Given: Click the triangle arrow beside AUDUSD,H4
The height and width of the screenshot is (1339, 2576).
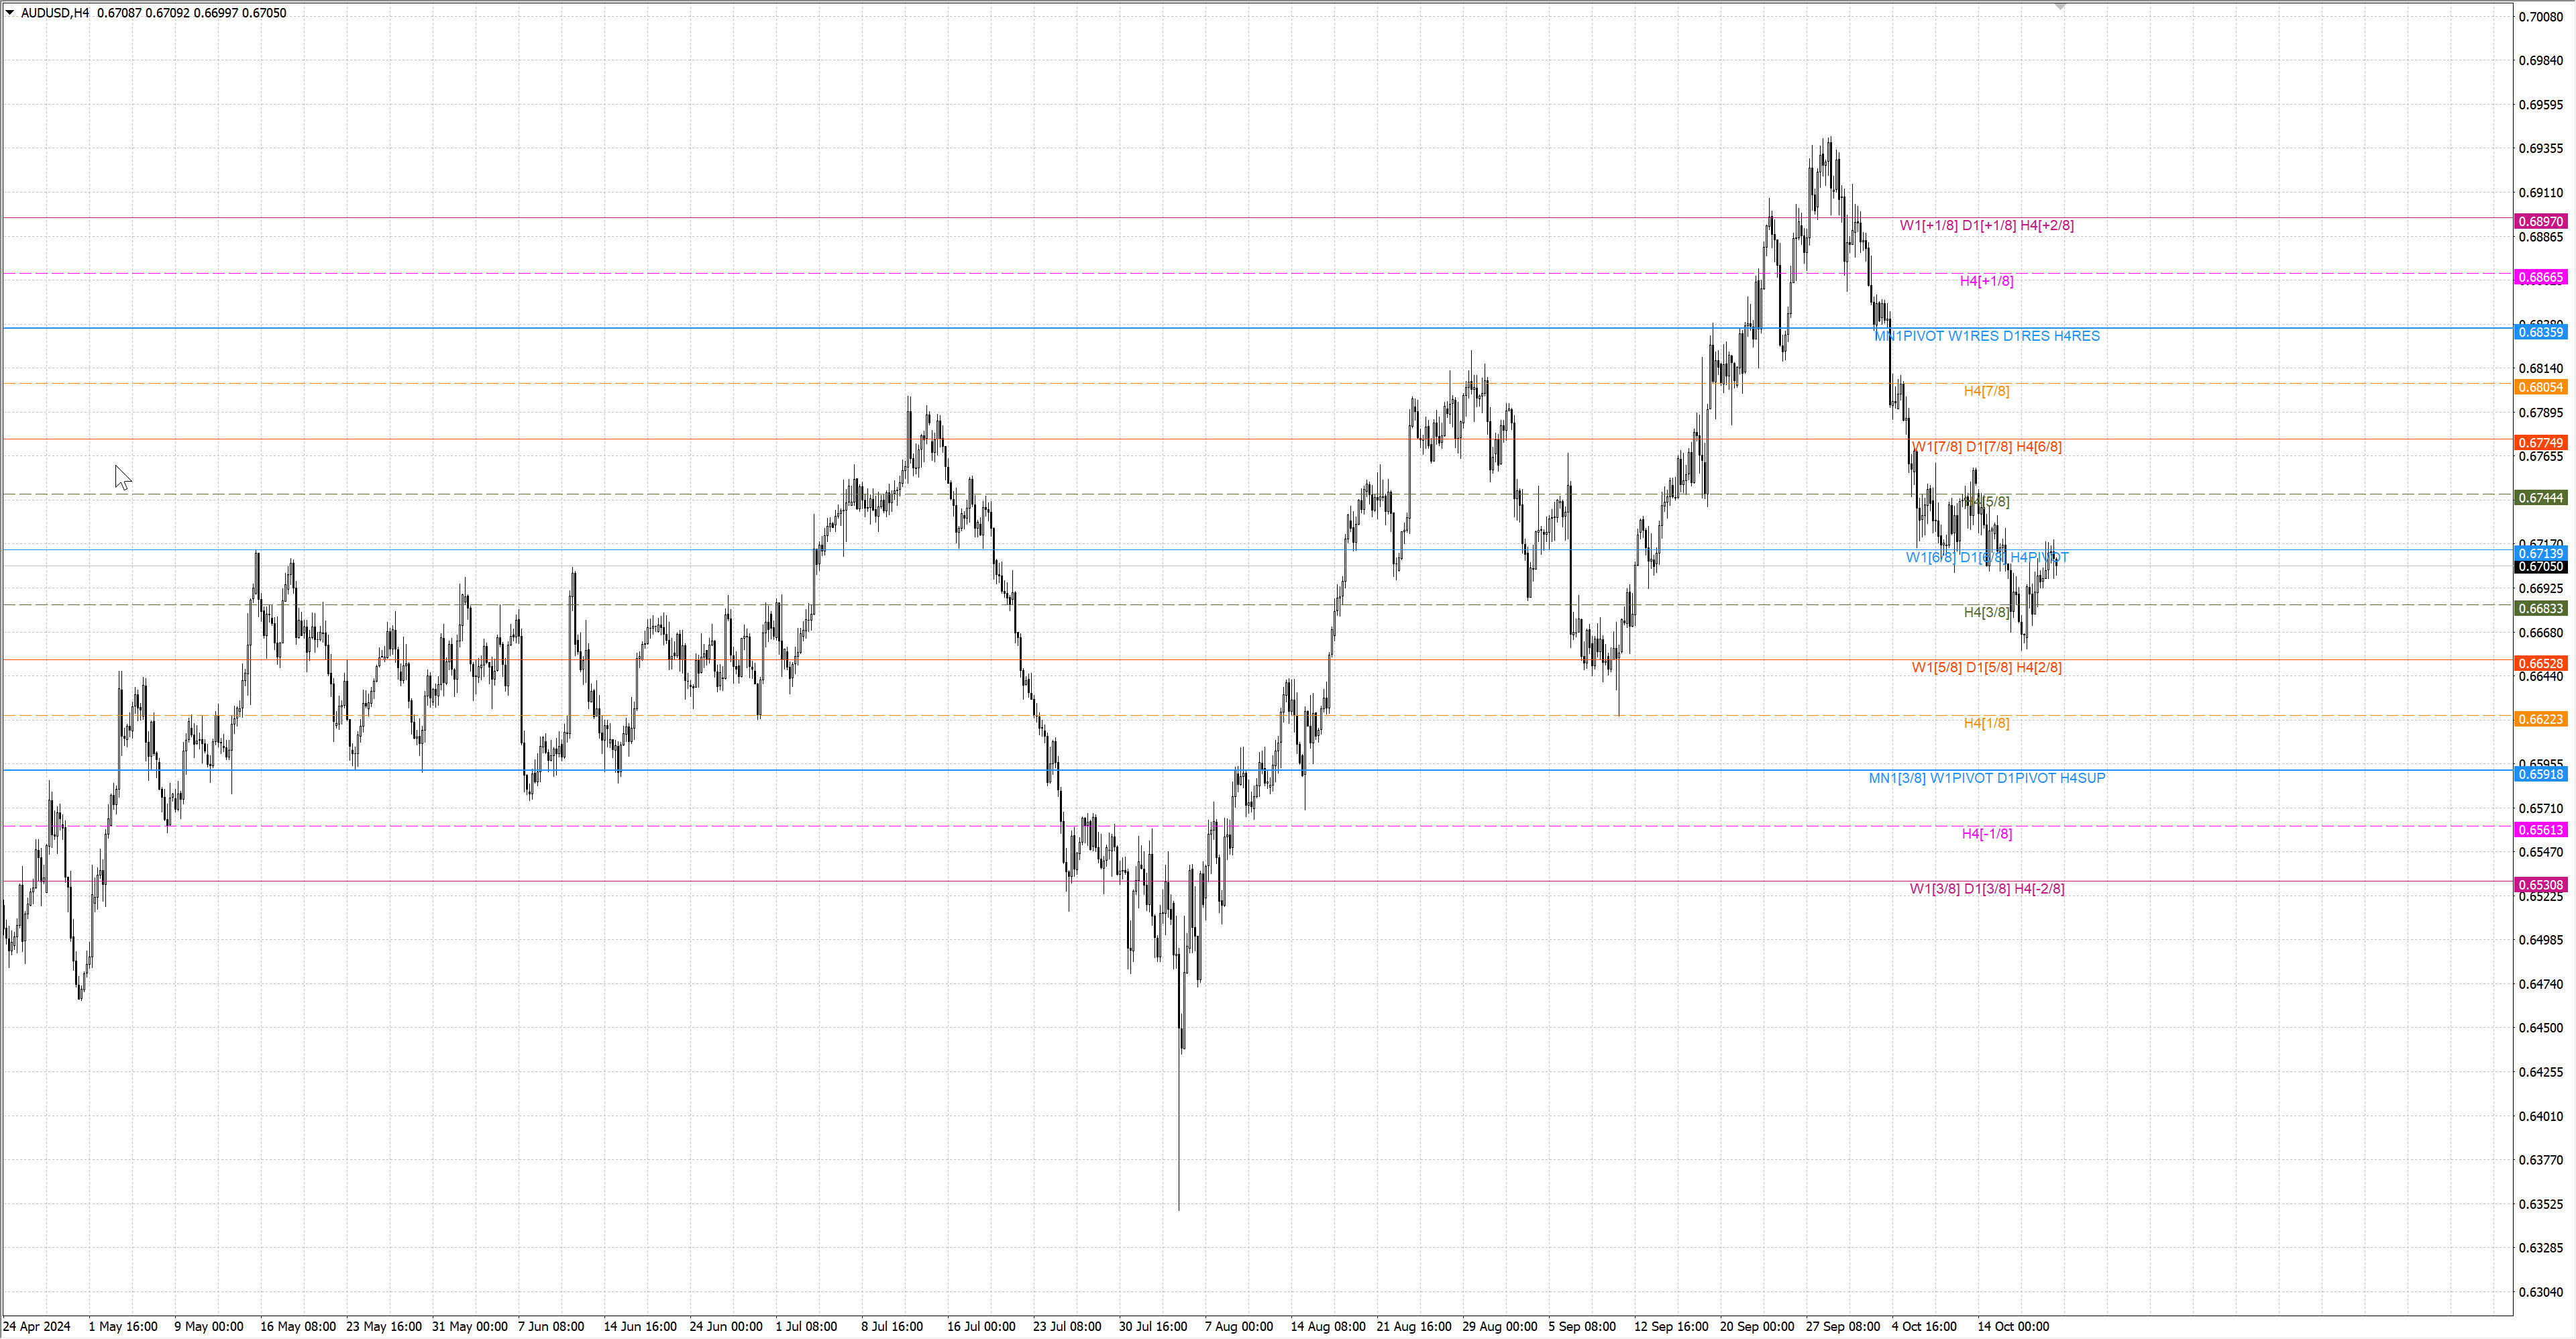Looking at the screenshot, I should pos(10,13).
